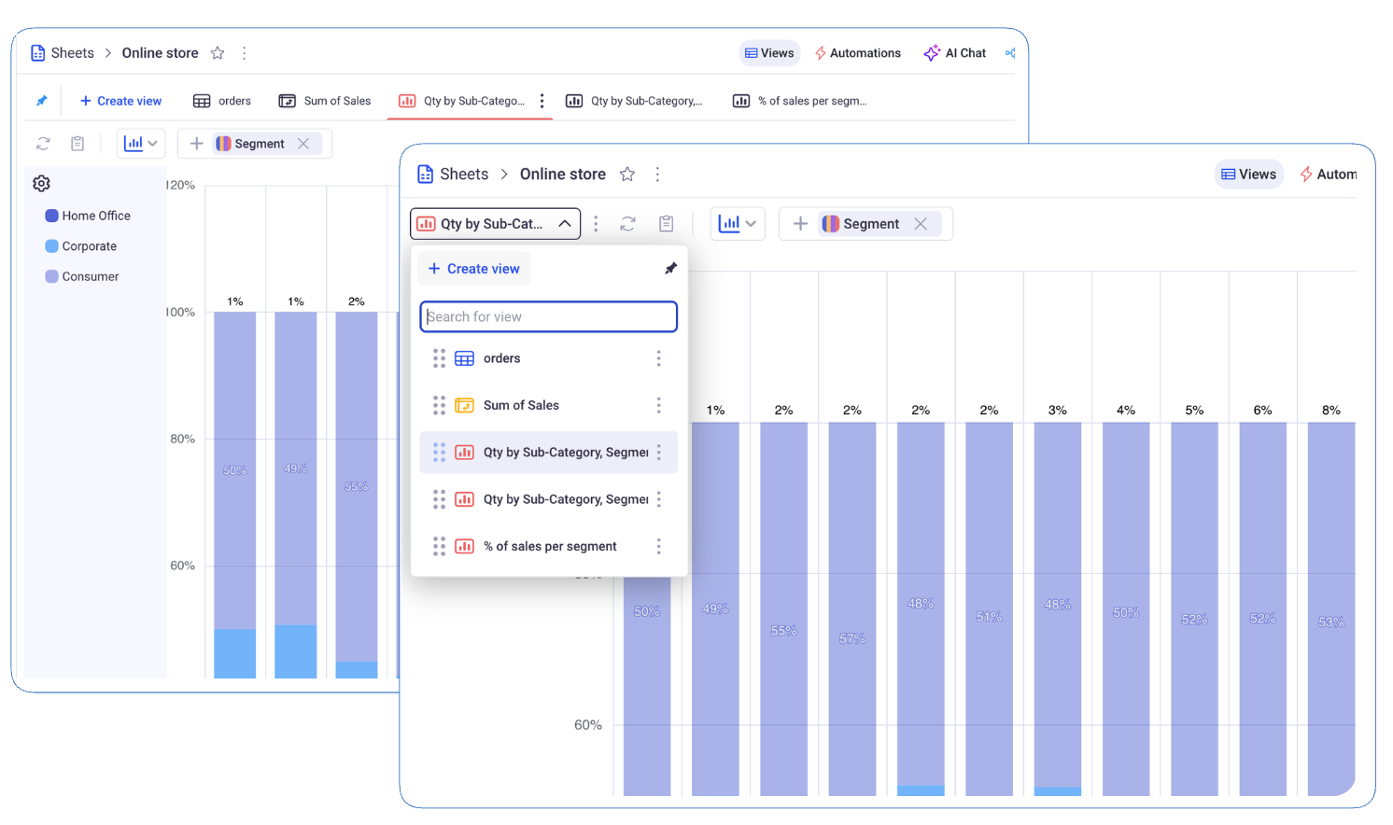The width and height of the screenshot is (1393, 825).
Task: Click the Search for view field
Action: 548,317
